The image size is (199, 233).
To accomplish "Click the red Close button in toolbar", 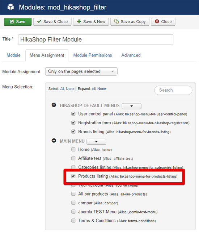I will (163, 22).
